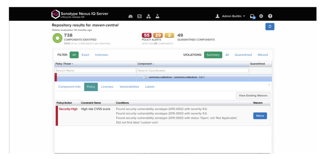Image resolution: width=327 pixels, height=159 pixels.
Task: Open the dashboard gauge icon
Action: [x=130, y=16]
